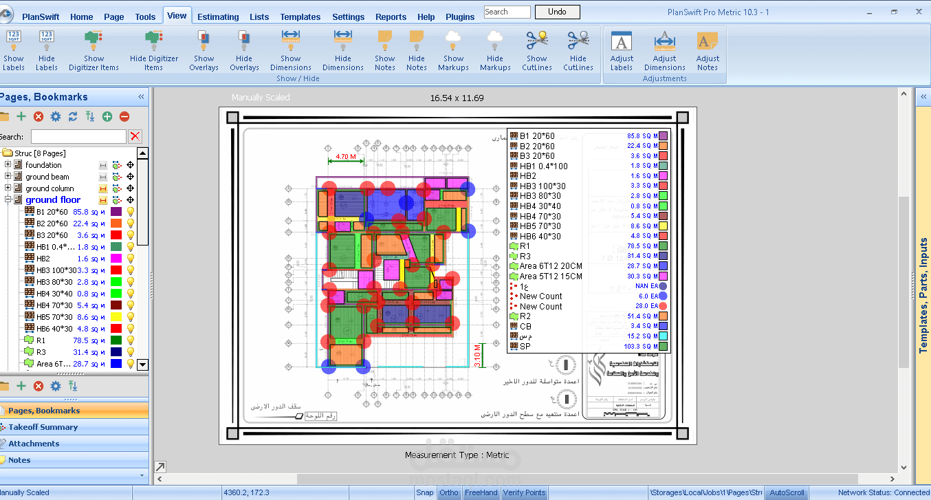
Task: Click Show Labels icon in ribbon
Action: [13, 39]
